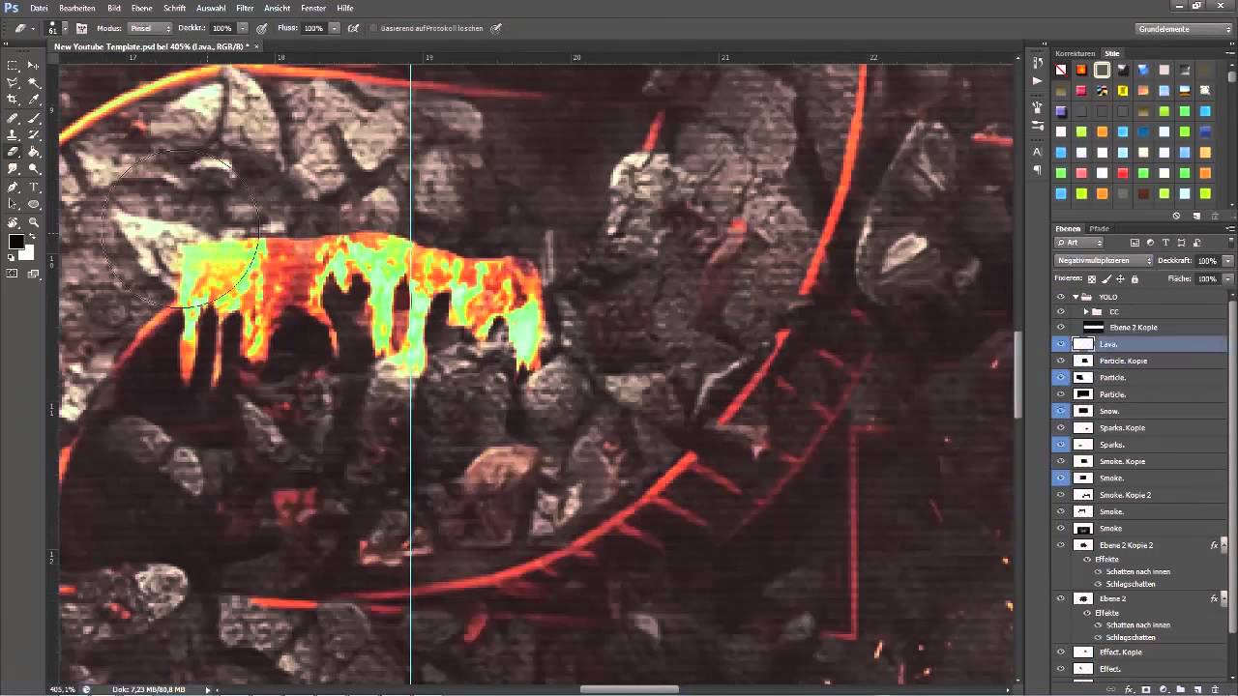Hide the Smoke. Kopie 2 layer
This screenshot has width=1238, height=696.
[1061, 495]
